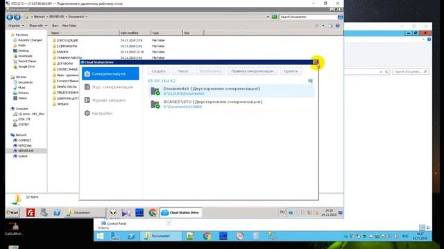444x249 pixels.
Task: Click New folder in Explorer toolbar
Action: coord(69,26)
